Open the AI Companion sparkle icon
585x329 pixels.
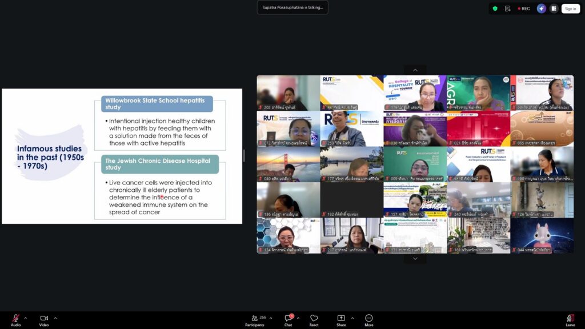tap(541, 9)
